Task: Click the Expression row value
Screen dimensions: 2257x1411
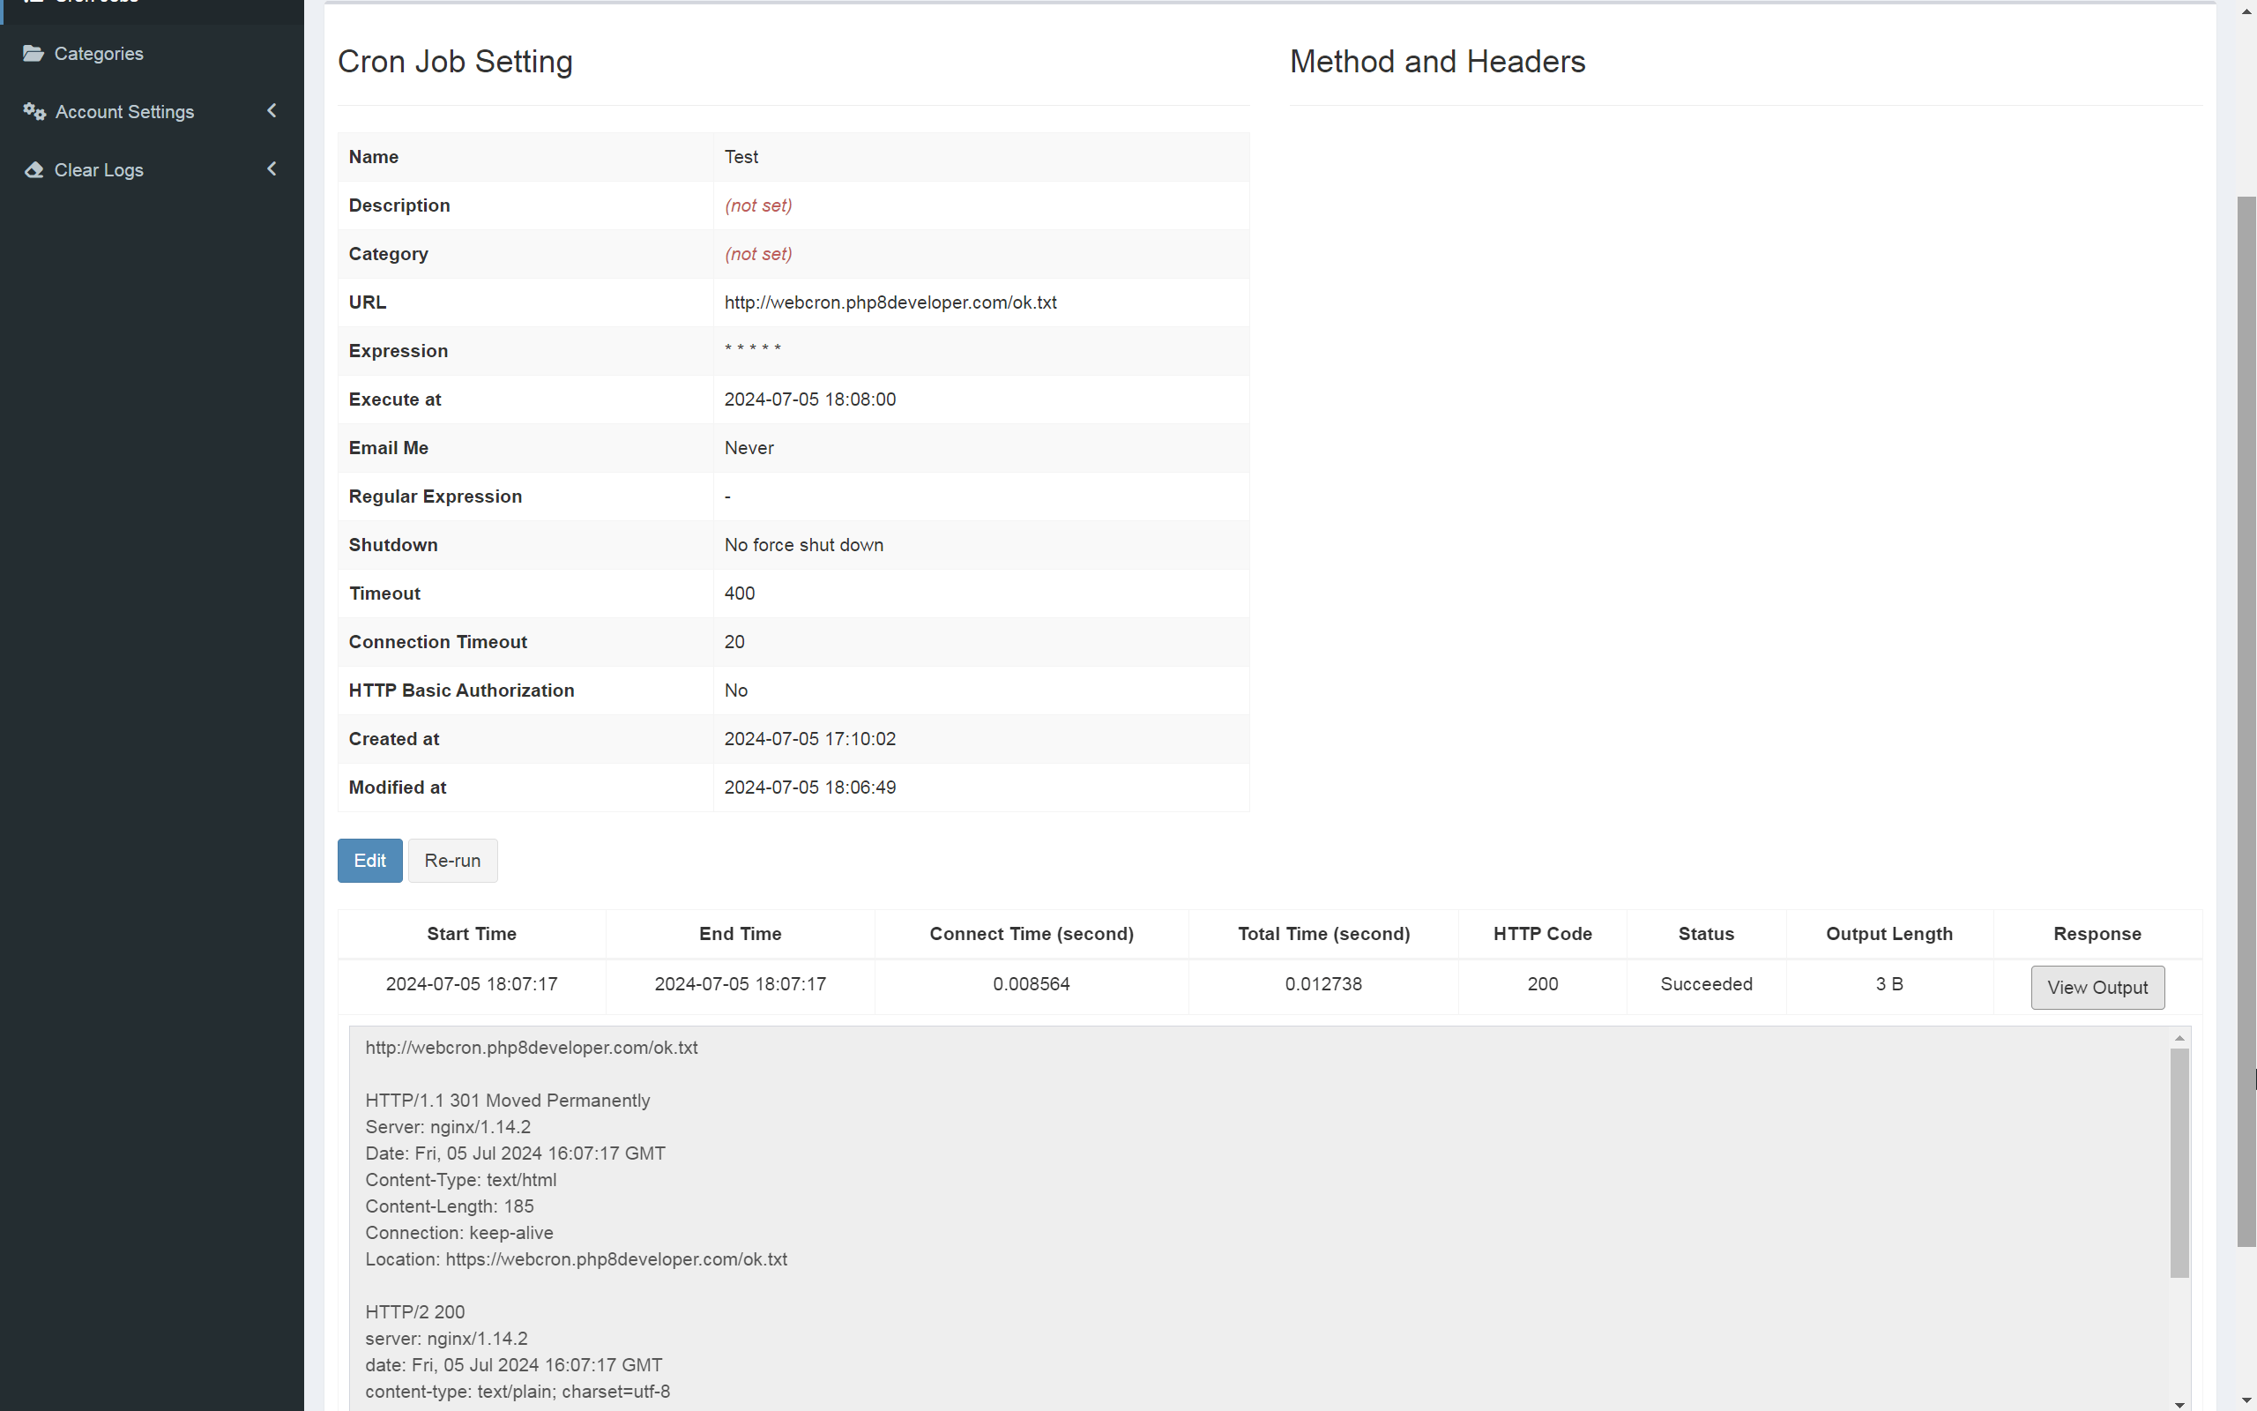Action: point(753,350)
